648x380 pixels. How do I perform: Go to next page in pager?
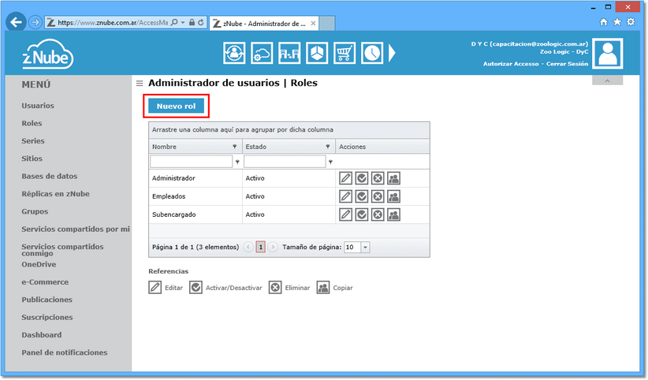(x=273, y=248)
